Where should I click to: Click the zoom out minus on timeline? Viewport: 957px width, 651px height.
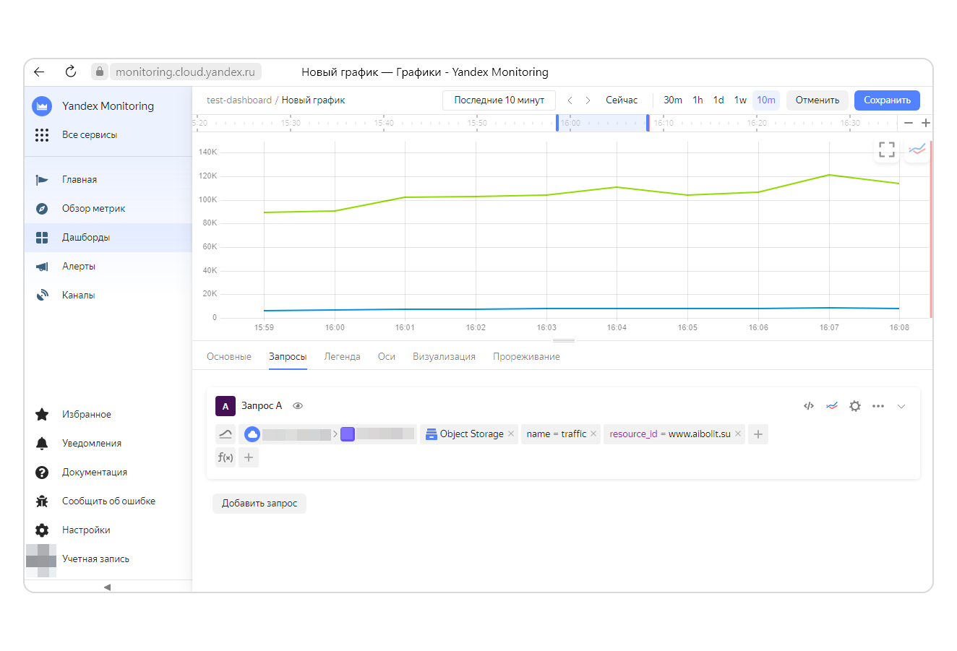tap(909, 123)
